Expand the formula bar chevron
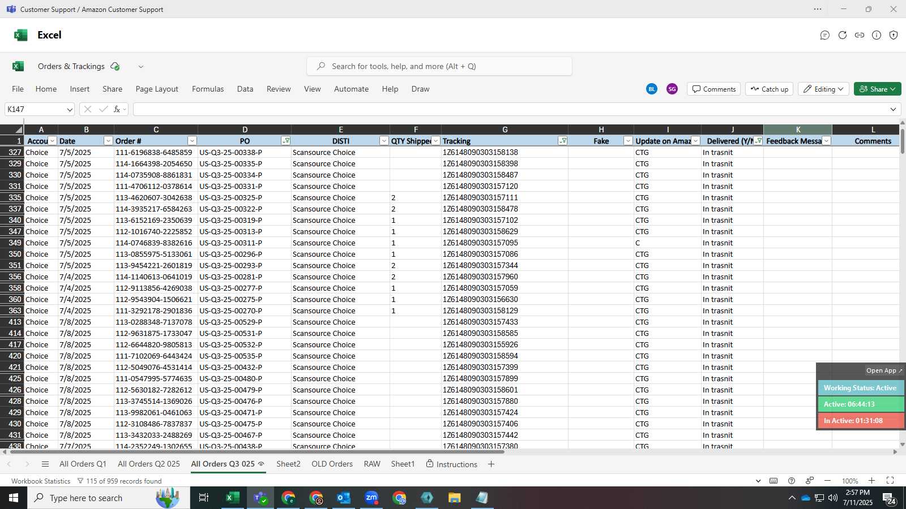906x509 pixels. pos(893,109)
